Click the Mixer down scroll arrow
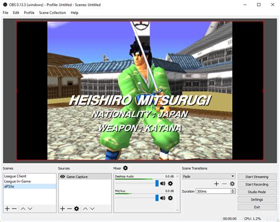 click(x=177, y=210)
